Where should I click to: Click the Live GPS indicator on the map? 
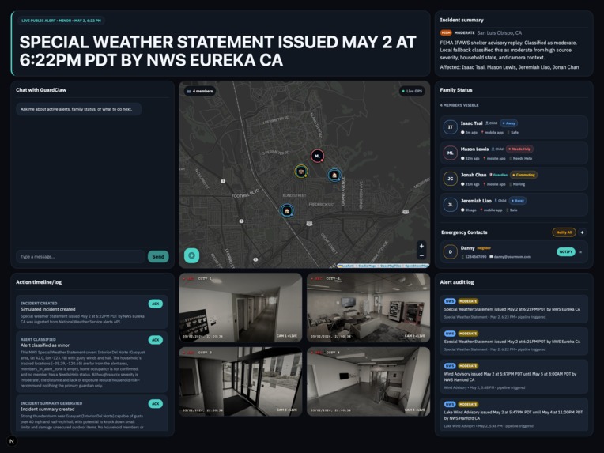pos(412,91)
